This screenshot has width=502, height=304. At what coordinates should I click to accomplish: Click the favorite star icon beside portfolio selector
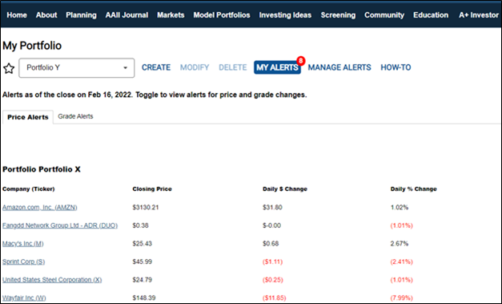[x=9, y=68]
